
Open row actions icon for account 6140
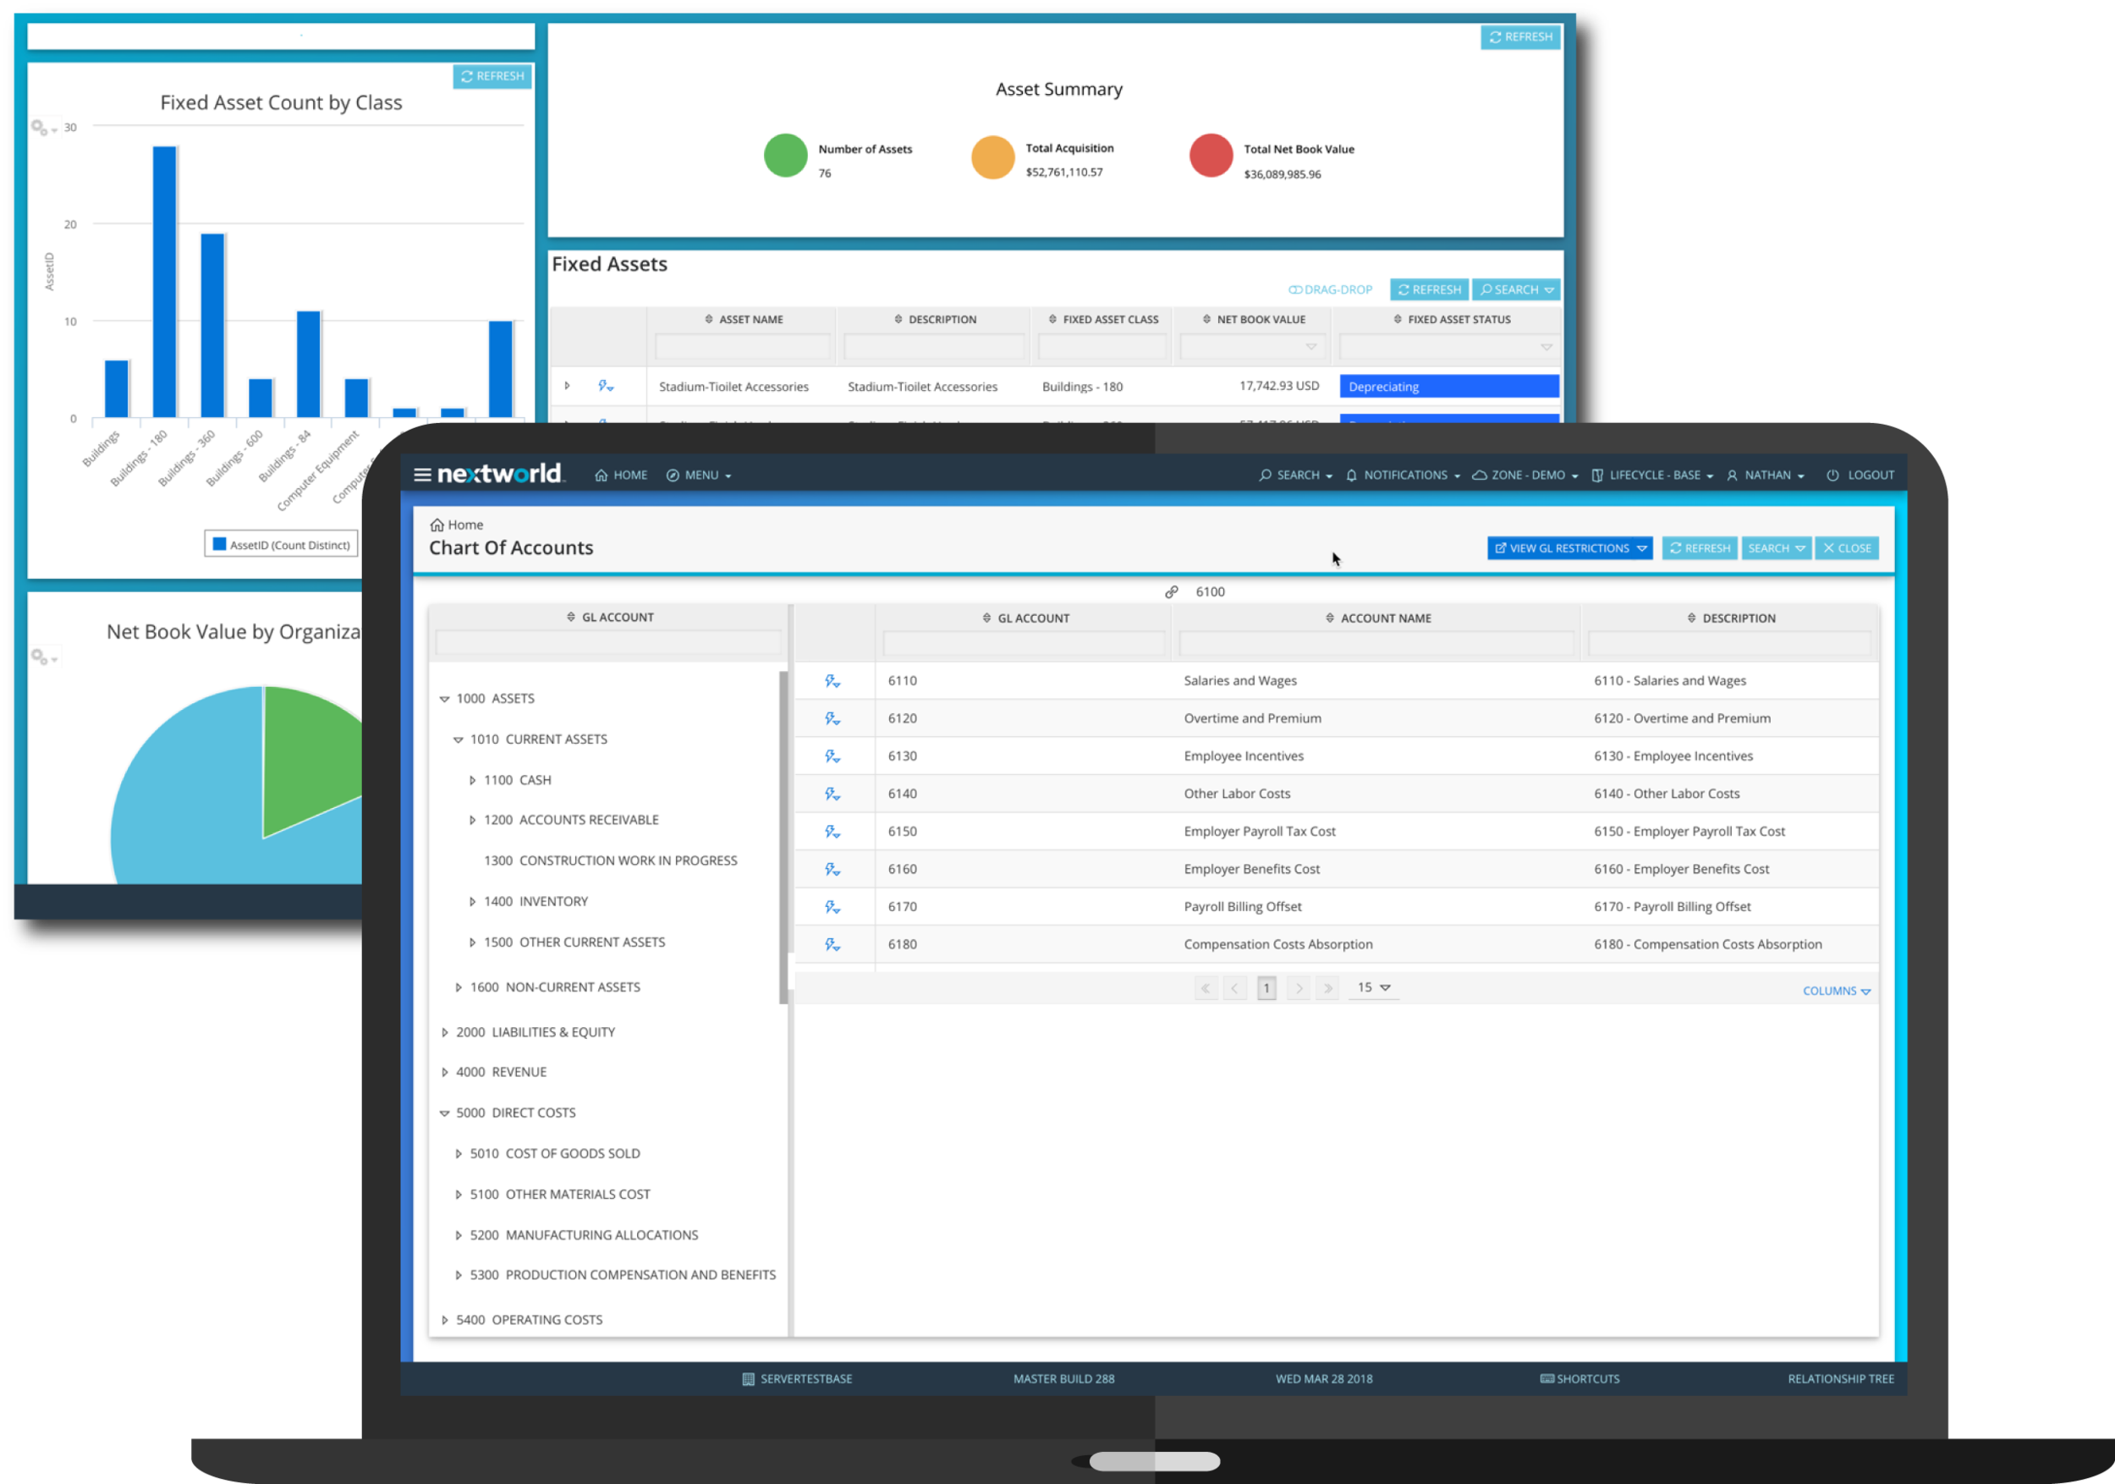[x=832, y=794]
